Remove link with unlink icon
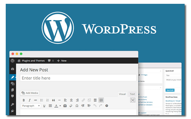Image resolution: width=191 pixels, height=119 pixels. click(89, 100)
